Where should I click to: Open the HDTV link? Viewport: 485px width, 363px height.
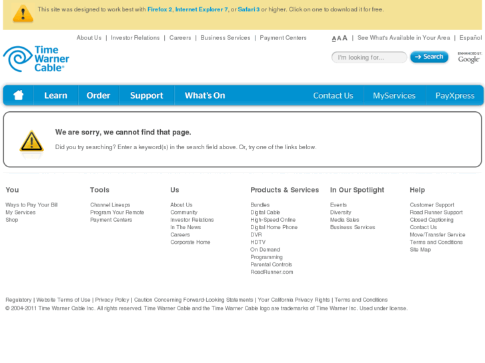point(258,242)
